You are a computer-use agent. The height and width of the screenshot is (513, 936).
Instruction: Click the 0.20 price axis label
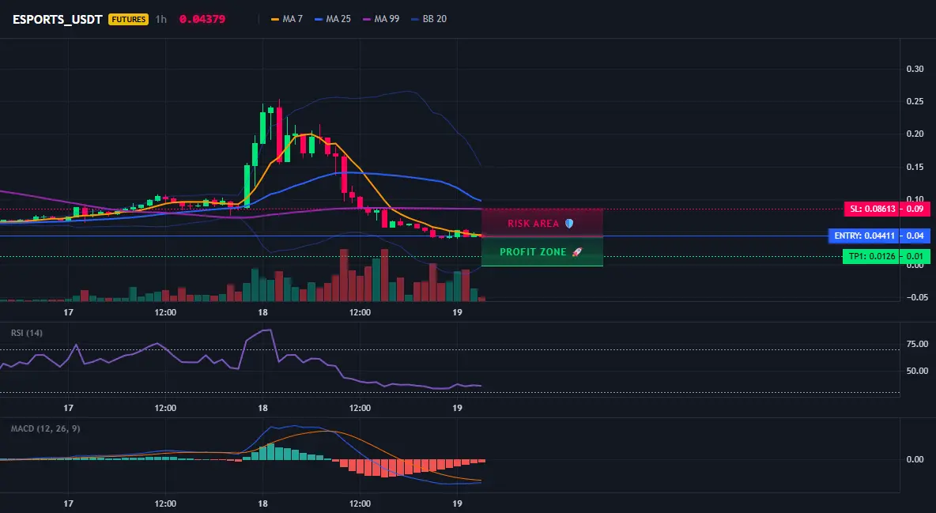click(915, 134)
